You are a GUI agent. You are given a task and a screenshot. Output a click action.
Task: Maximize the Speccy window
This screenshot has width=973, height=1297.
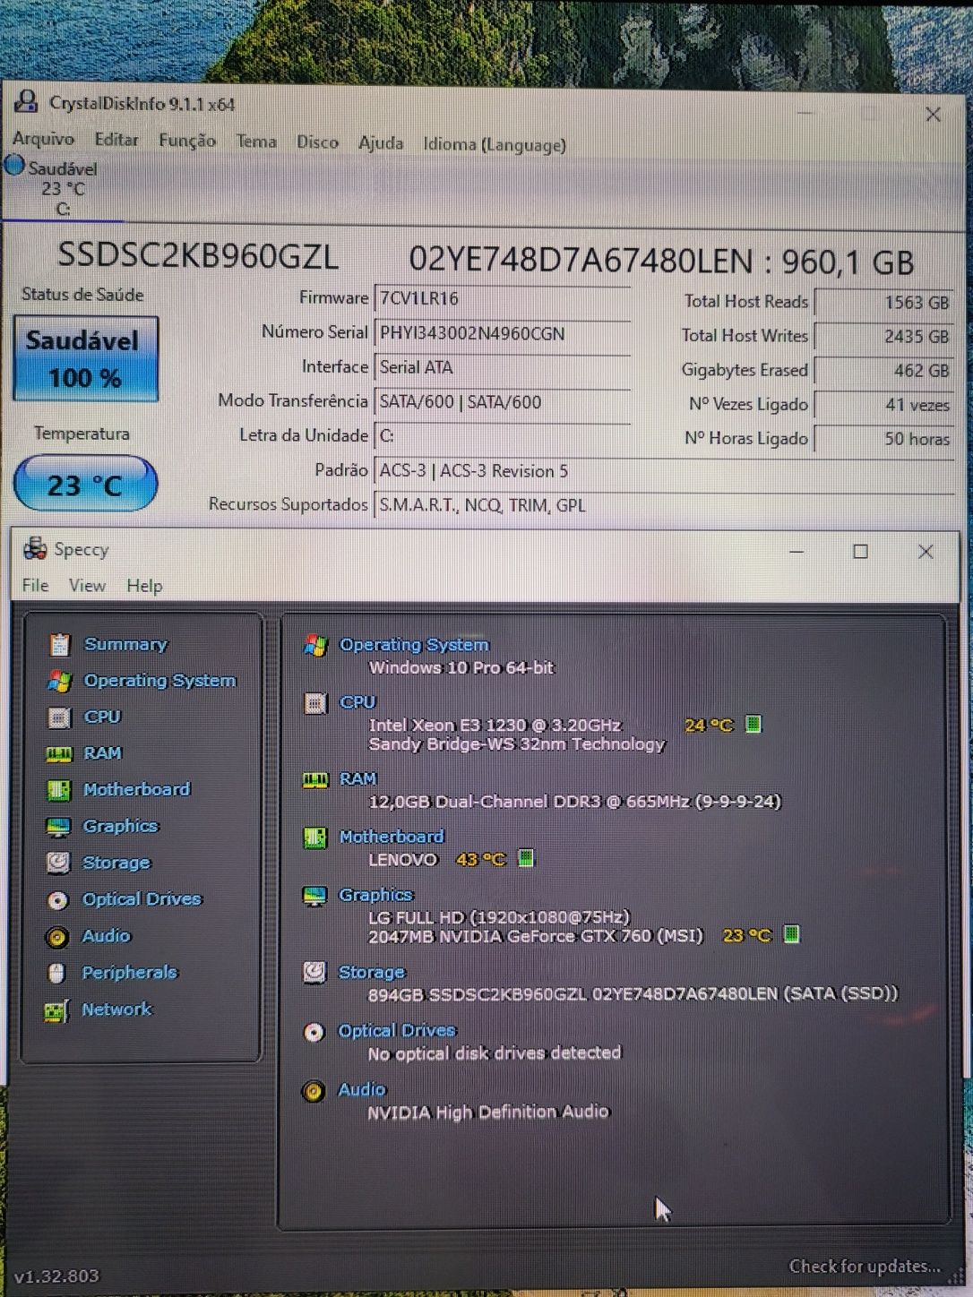[x=860, y=552]
